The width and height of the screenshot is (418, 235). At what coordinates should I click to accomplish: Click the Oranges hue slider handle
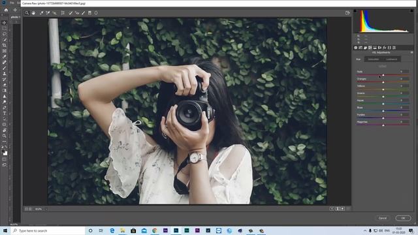[x=383, y=82]
